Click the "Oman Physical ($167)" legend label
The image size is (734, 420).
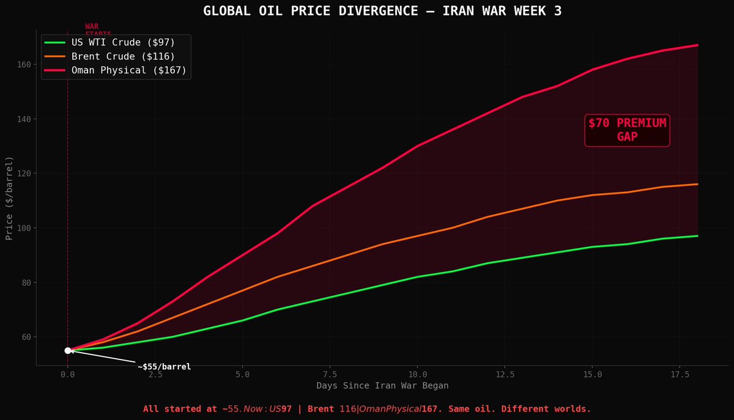128,70
